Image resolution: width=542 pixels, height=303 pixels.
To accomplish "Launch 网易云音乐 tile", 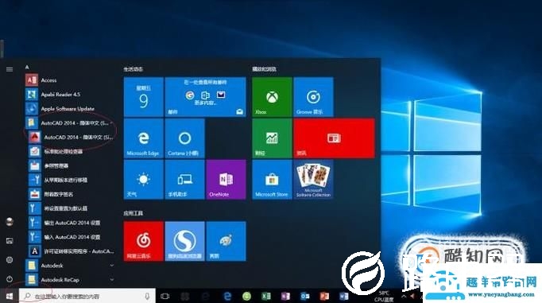I will (x=144, y=242).
